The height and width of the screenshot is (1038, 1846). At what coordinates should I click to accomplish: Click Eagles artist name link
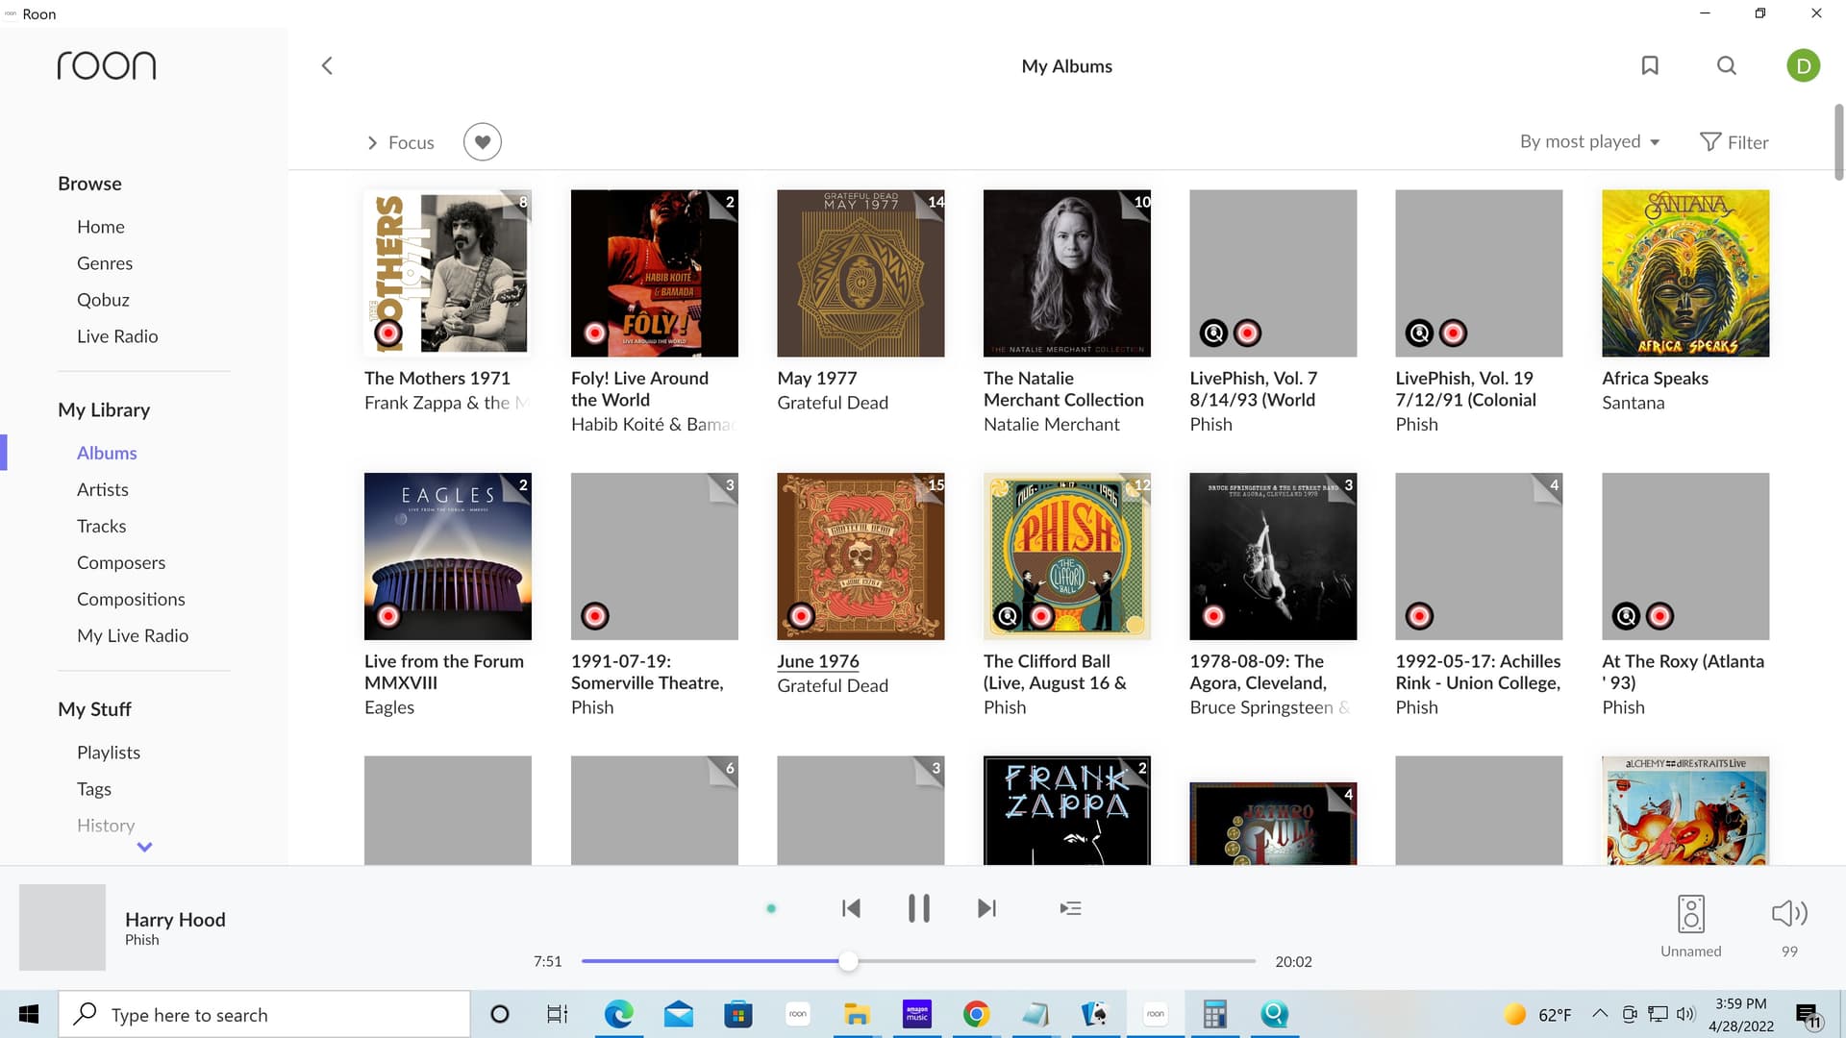coord(389,707)
